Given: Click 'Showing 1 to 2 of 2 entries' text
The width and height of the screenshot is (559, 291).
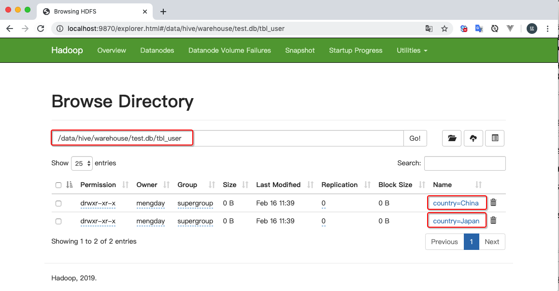Looking at the screenshot, I should pos(94,241).
